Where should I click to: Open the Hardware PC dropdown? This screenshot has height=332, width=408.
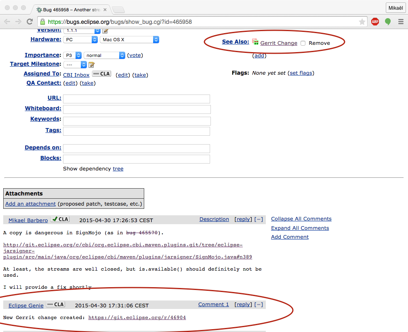pos(81,40)
